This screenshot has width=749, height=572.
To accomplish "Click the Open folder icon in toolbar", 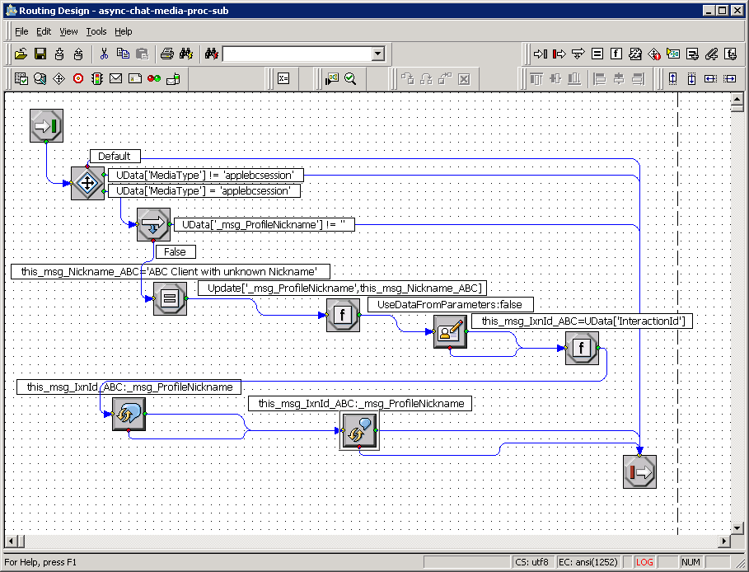I will [x=21, y=54].
